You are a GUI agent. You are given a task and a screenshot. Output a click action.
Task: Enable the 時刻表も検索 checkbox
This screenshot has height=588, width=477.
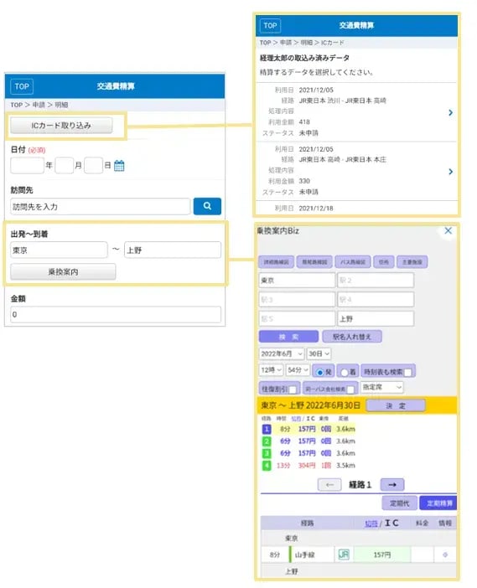pyautogui.click(x=408, y=372)
